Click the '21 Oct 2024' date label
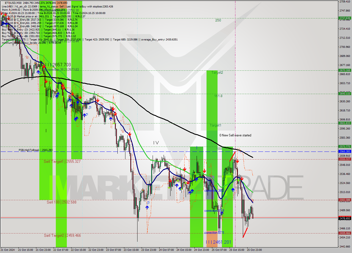This screenshot has height=253, width=352. (x=8, y=250)
